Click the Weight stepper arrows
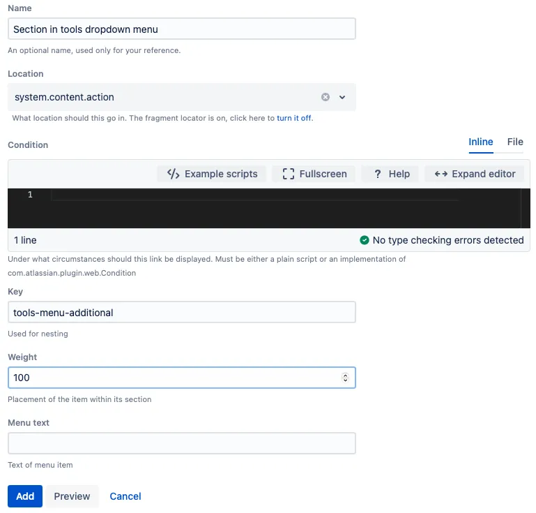The image size is (536, 513). coord(345,378)
